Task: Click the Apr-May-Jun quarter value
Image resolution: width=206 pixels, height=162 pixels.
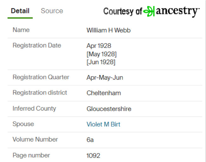Action: pos(105,78)
